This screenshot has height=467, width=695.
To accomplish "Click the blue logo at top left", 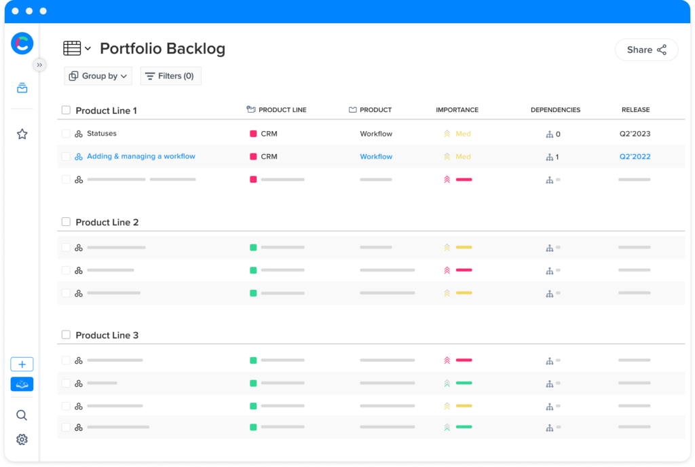I will click(x=22, y=45).
